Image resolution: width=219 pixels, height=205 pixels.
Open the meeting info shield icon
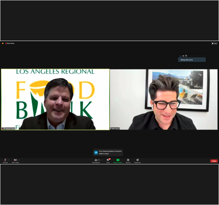coord(3,43)
